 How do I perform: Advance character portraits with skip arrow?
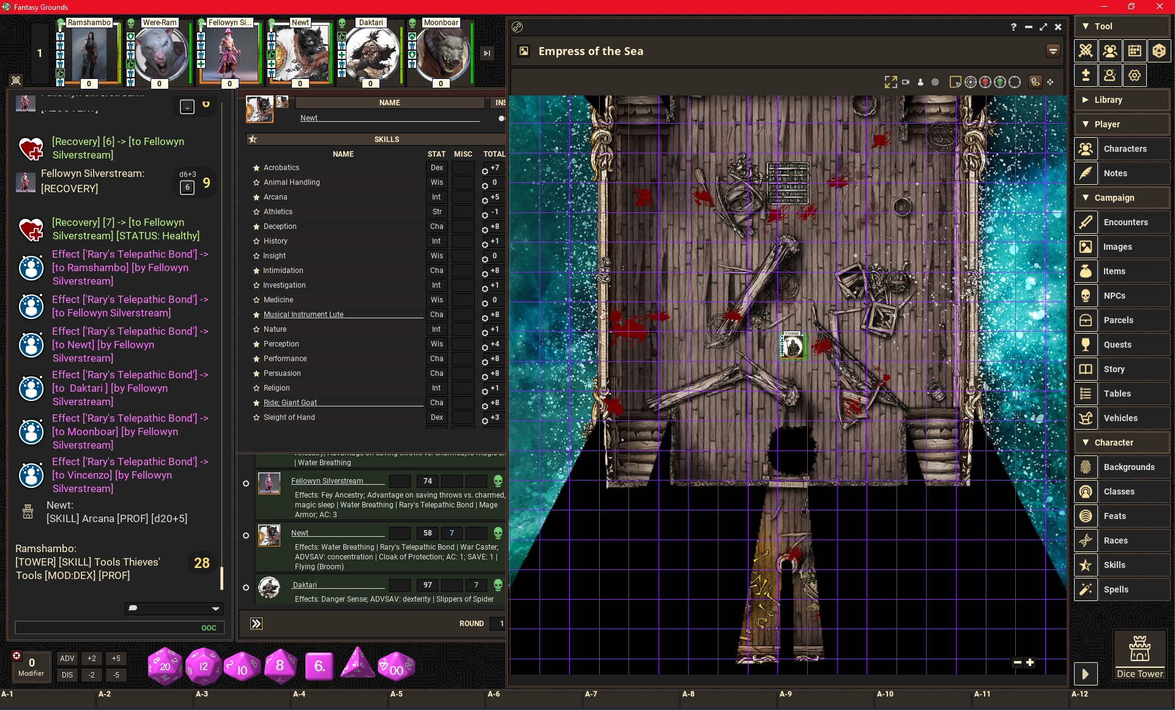(487, 53)
